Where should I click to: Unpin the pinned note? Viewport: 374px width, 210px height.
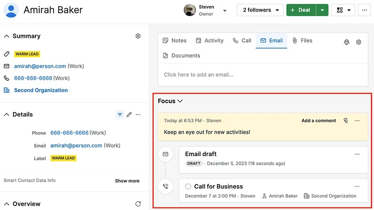pos(346,121)
